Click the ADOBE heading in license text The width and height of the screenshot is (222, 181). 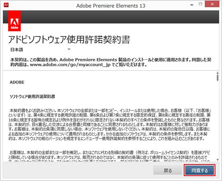17,82
